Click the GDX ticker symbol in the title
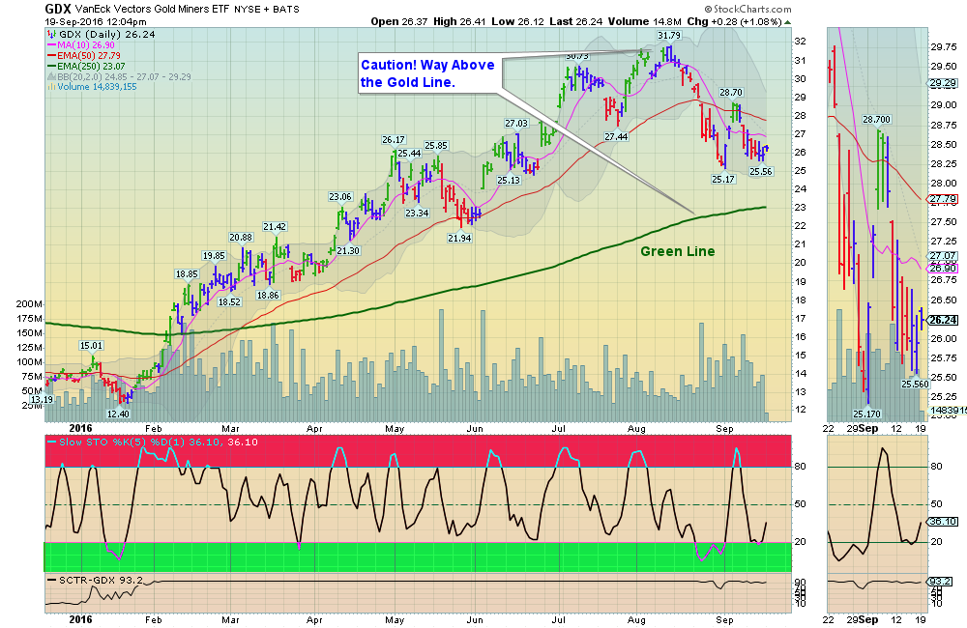 pyautogui.click(x=58, y=9)
